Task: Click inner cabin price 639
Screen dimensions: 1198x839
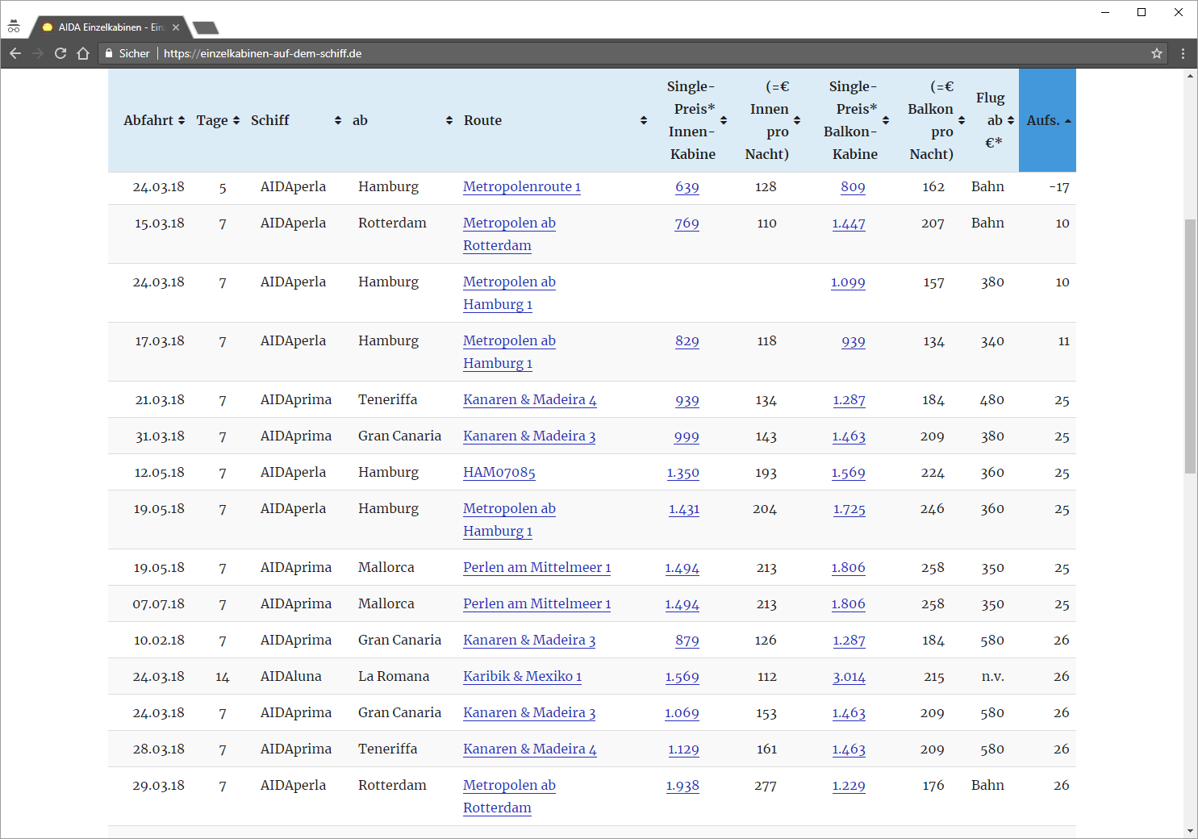Action: 687,187
